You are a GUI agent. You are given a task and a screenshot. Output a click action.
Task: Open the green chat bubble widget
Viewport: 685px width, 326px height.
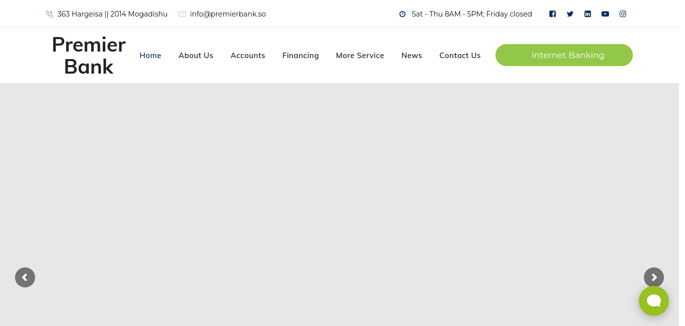[x=654, y=301]
